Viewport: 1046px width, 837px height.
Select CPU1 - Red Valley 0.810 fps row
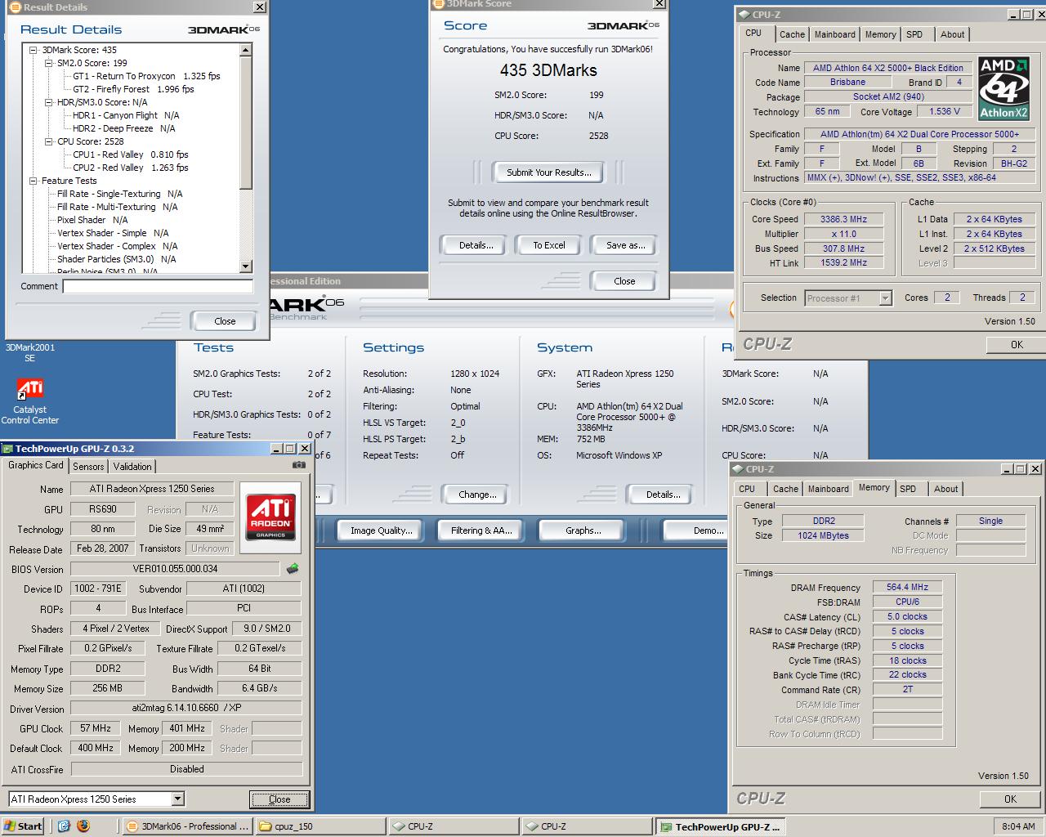(x=131, y=154)
